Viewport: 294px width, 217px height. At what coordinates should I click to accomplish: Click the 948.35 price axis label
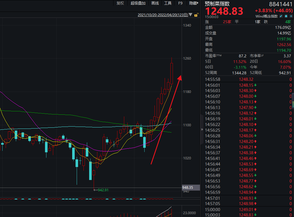pyautogui.click(x=188, y=187)
